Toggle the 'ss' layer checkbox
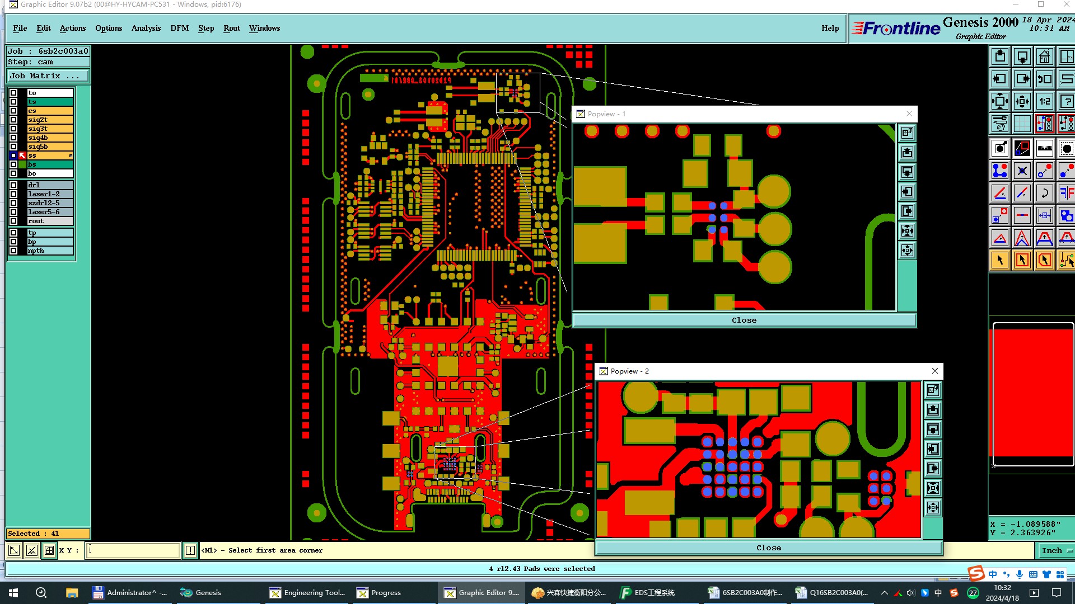Viewport: 1075px width, 604px height. (x=13, y=155)
